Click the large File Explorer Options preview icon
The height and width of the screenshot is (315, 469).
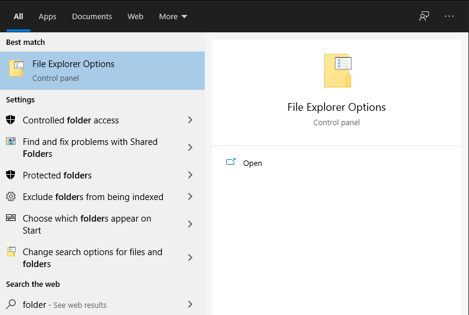coord(337,71)
